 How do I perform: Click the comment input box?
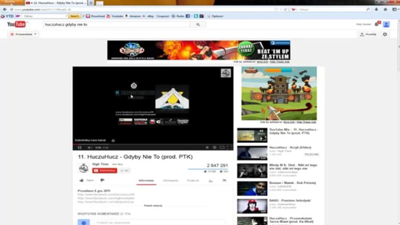pyautogui.click(x=159, y=222)
